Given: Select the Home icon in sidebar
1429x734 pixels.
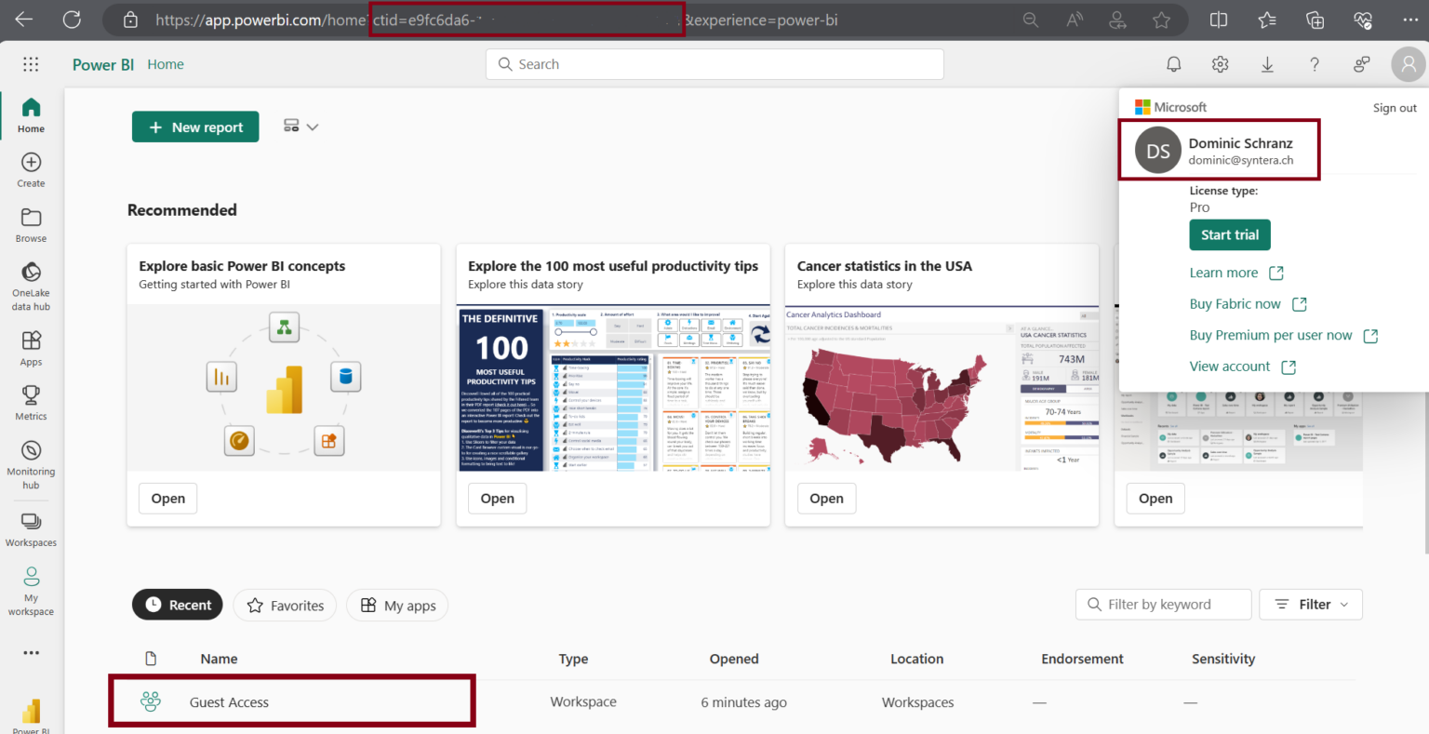Looking at the screenshot, I should (31, 114).
